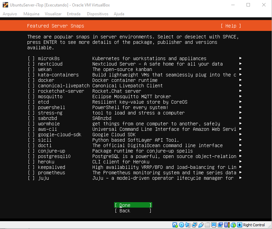
Task: Open the Help button in header
Action: coord(231,26)
